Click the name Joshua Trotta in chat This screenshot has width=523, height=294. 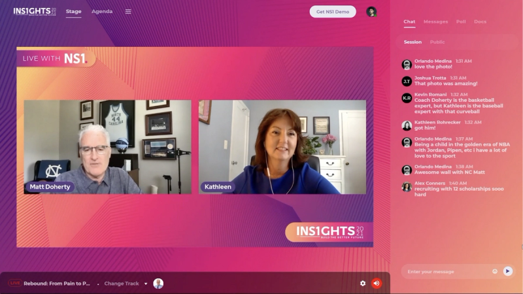click(430, 78)
